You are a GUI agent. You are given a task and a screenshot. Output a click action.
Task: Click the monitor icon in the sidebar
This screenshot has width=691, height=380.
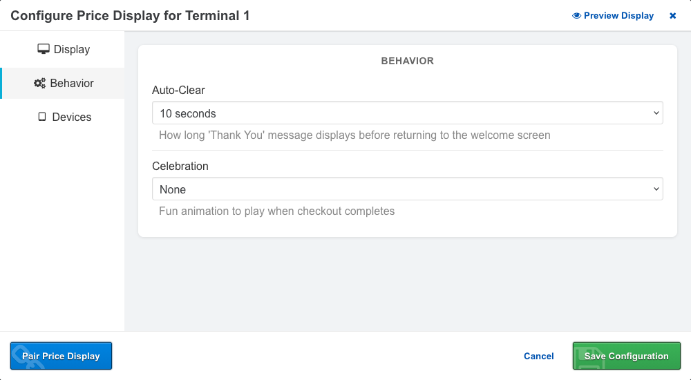click(44, 49)
